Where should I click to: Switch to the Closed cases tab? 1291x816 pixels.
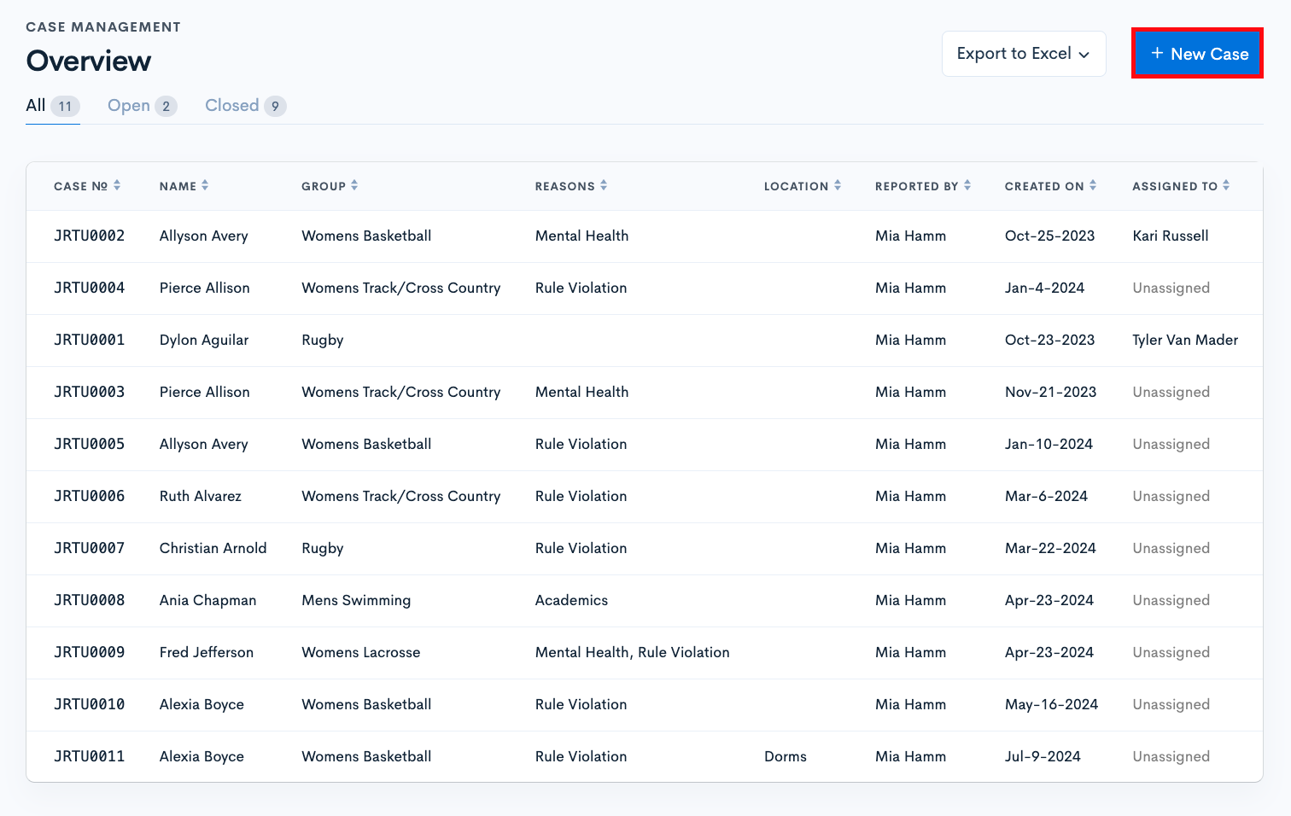[x=245, y=106]
